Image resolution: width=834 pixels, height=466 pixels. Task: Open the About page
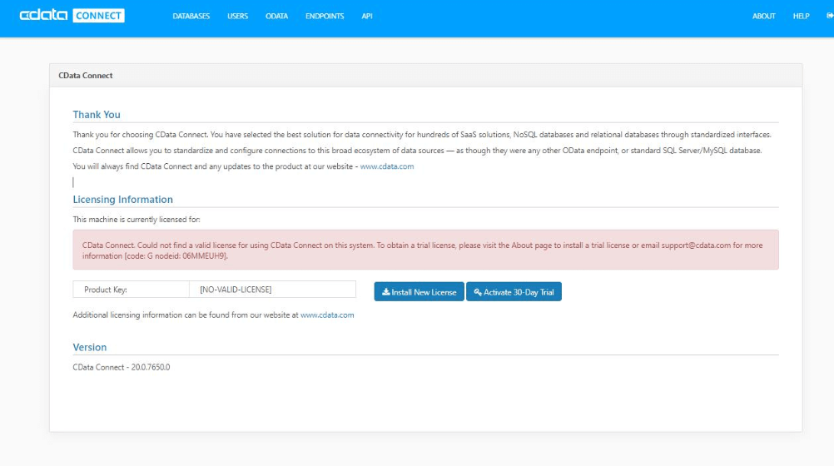tap(763, 17)
